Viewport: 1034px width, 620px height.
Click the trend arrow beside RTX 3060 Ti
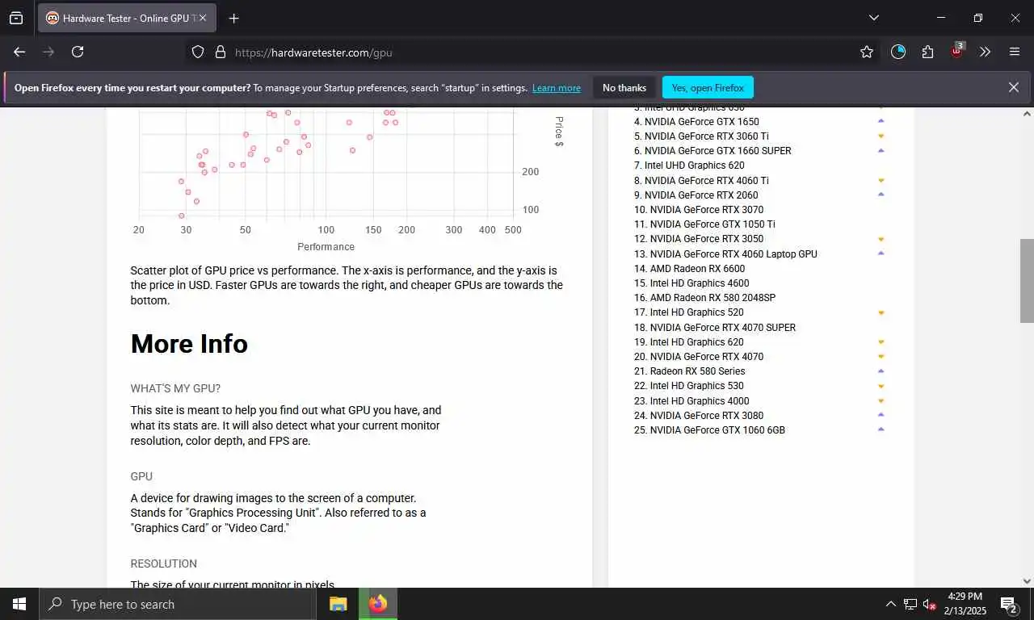[x=881, y=136]
